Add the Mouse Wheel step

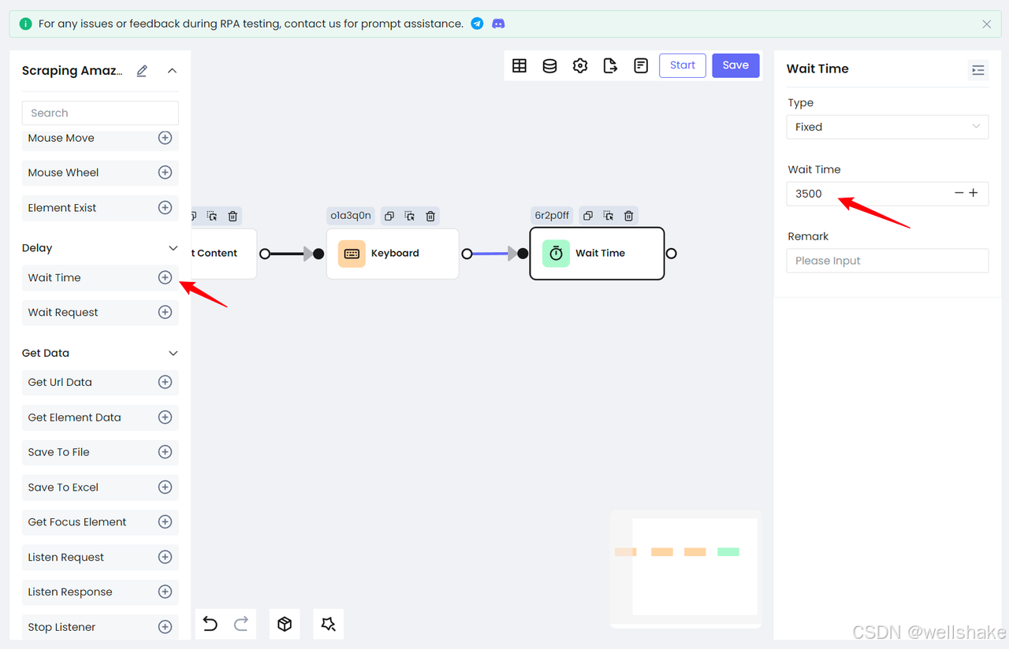(x=165, y=172)
